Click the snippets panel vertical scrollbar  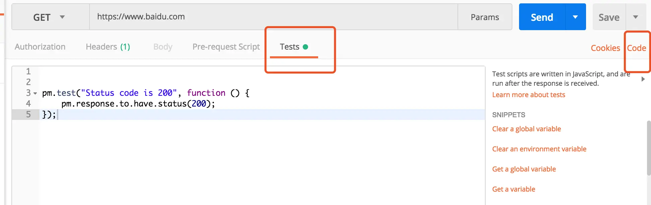(649, 147)
